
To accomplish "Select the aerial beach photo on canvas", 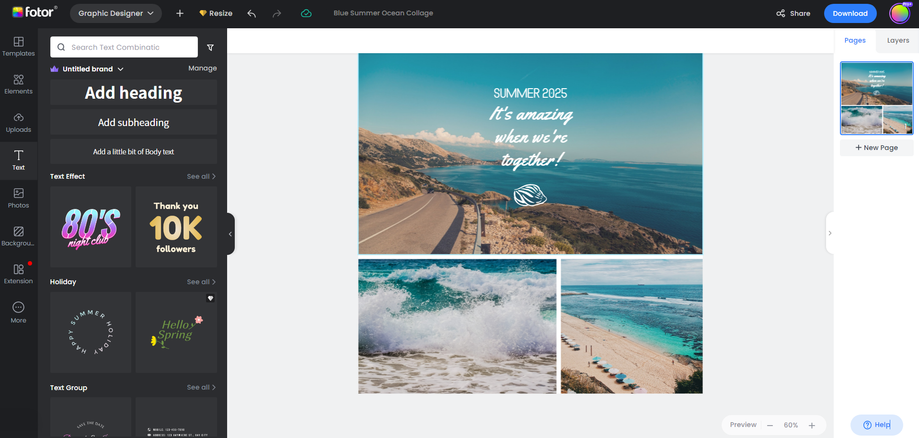I will click(632, 326).
